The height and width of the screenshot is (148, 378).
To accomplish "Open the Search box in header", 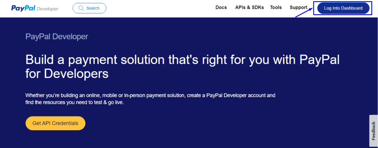I will click(90, 8).
